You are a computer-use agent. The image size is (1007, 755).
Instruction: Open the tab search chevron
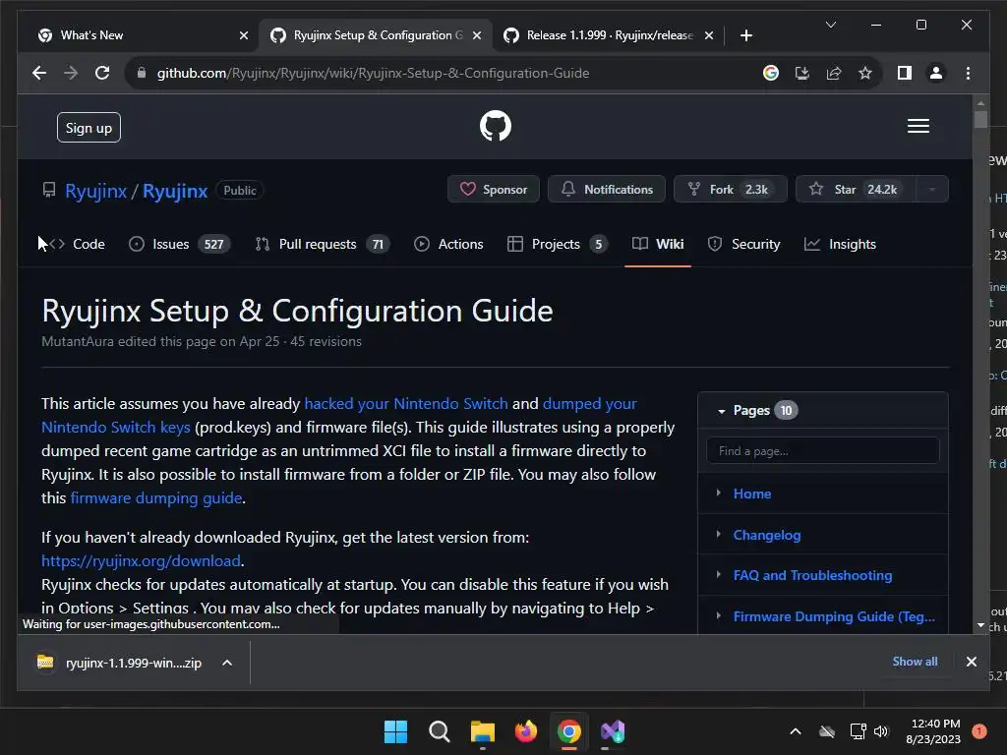pos(830,25)
